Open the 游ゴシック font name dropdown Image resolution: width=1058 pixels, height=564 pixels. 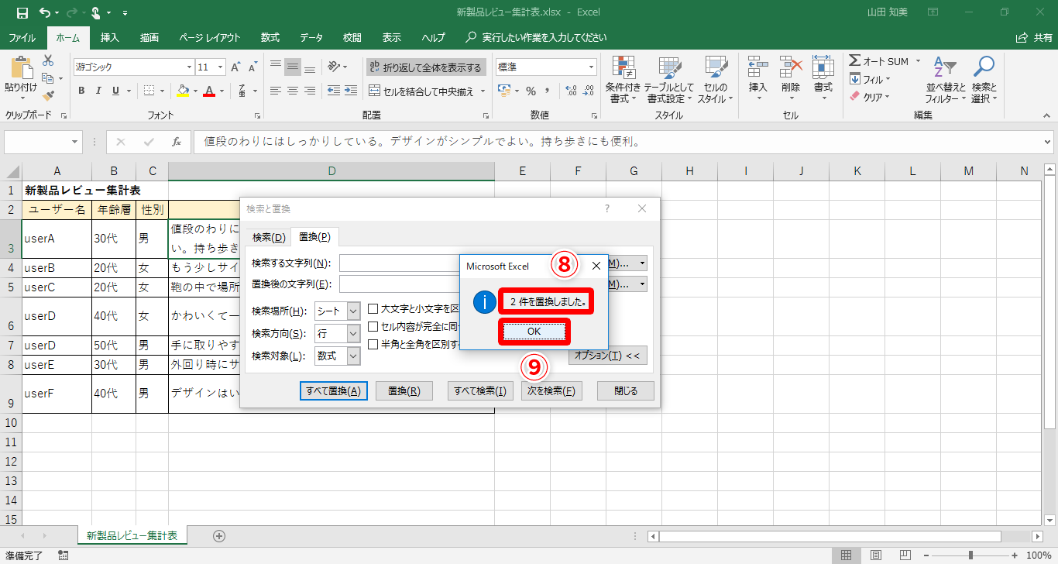click(x=188, y=67)
